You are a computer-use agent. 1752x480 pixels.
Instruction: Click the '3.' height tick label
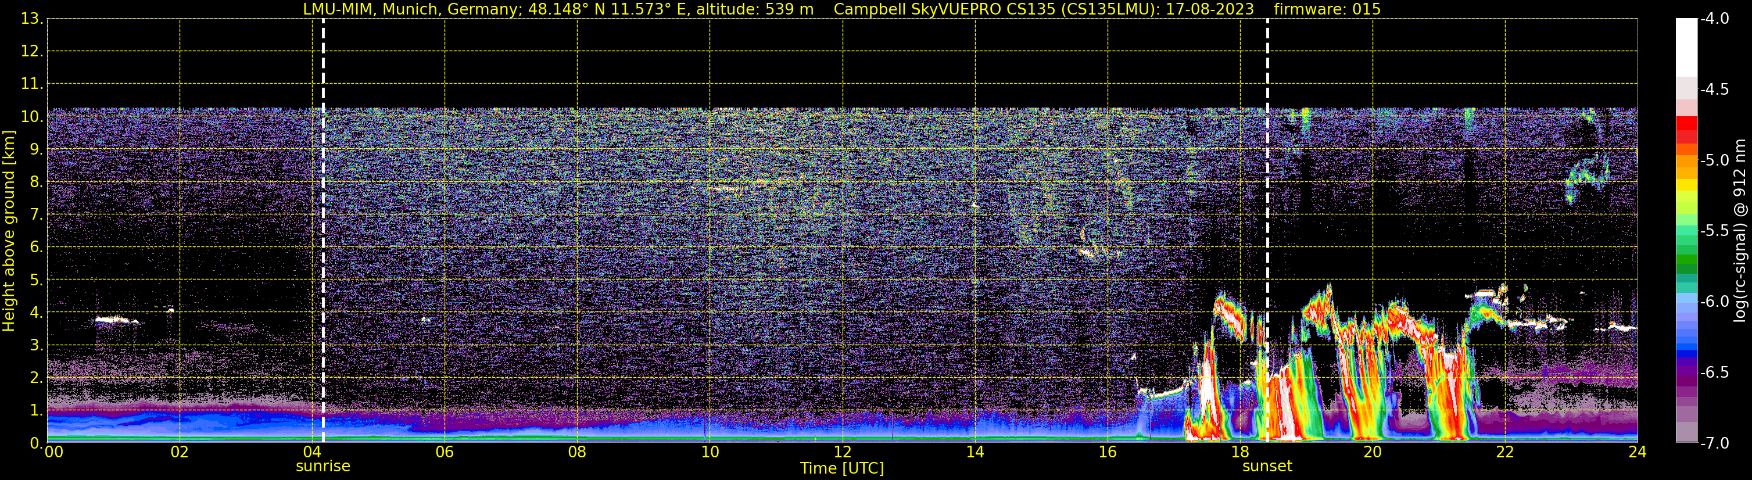pos(36,345)
